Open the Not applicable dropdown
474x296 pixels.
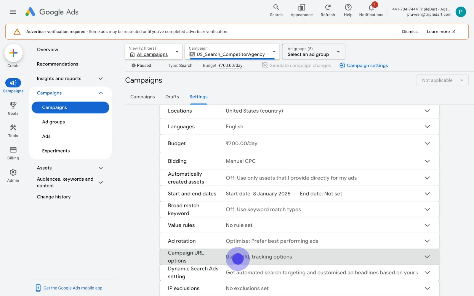443,80
